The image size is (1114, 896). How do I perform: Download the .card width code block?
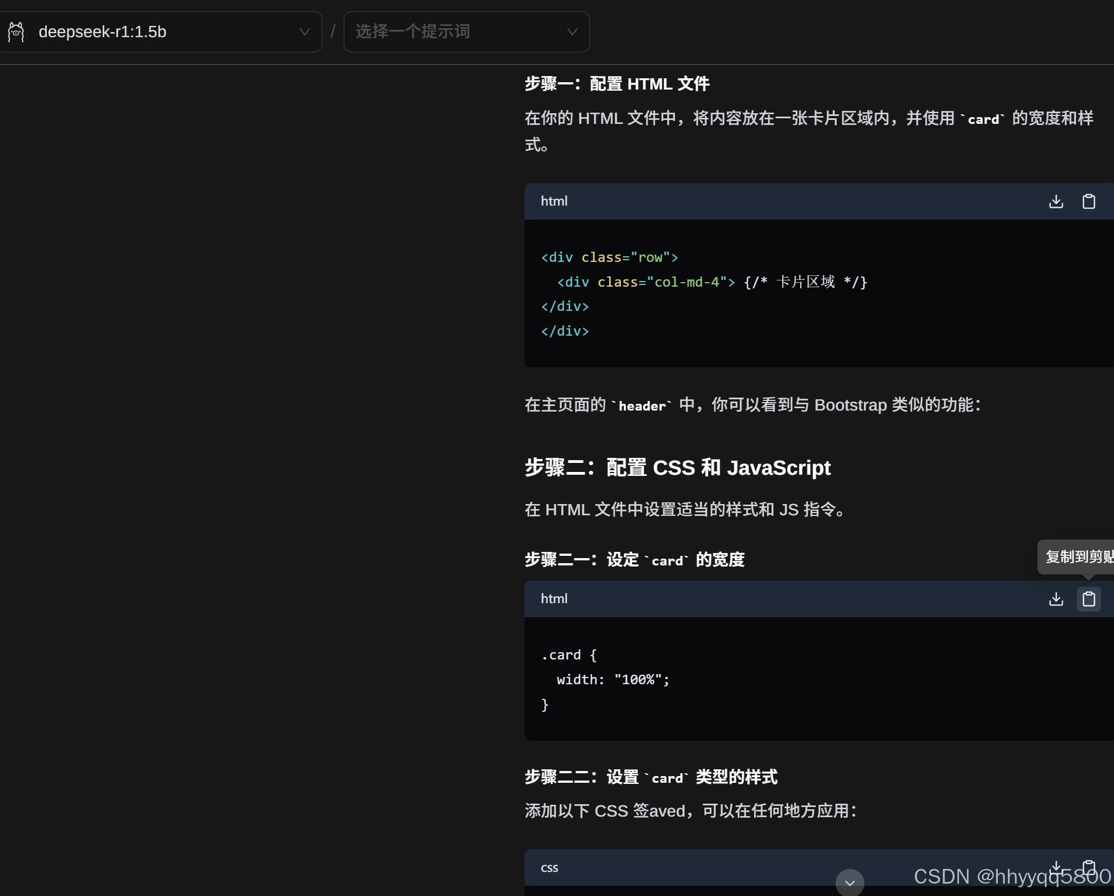(x=1056, y=599)
